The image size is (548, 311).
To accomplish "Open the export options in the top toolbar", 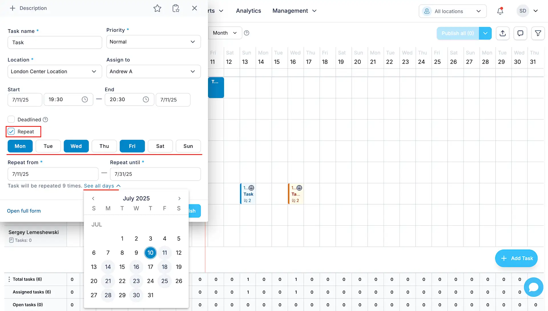I will click(503, 33).
